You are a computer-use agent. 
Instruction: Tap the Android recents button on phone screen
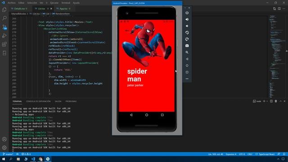tap(162, 115)
